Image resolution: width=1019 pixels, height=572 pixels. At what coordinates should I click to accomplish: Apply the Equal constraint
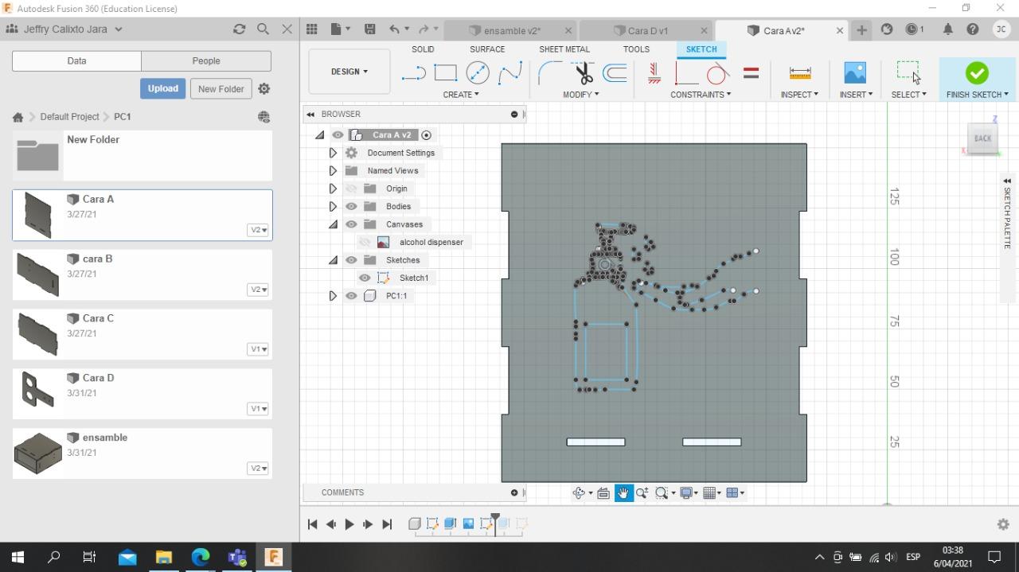coord(751,73)
